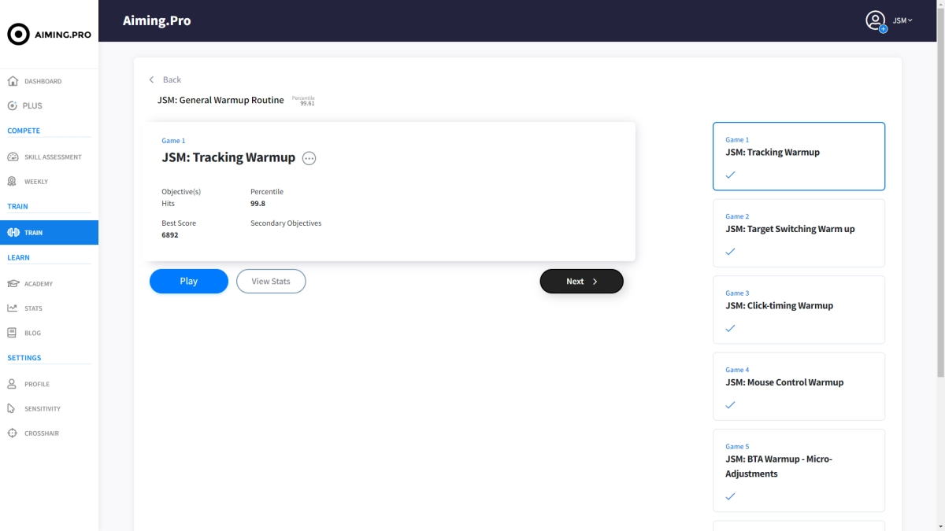This screenshot has width=945, height=531.
Task: Open Stats via the chart icon
Action: pos(12,308)
